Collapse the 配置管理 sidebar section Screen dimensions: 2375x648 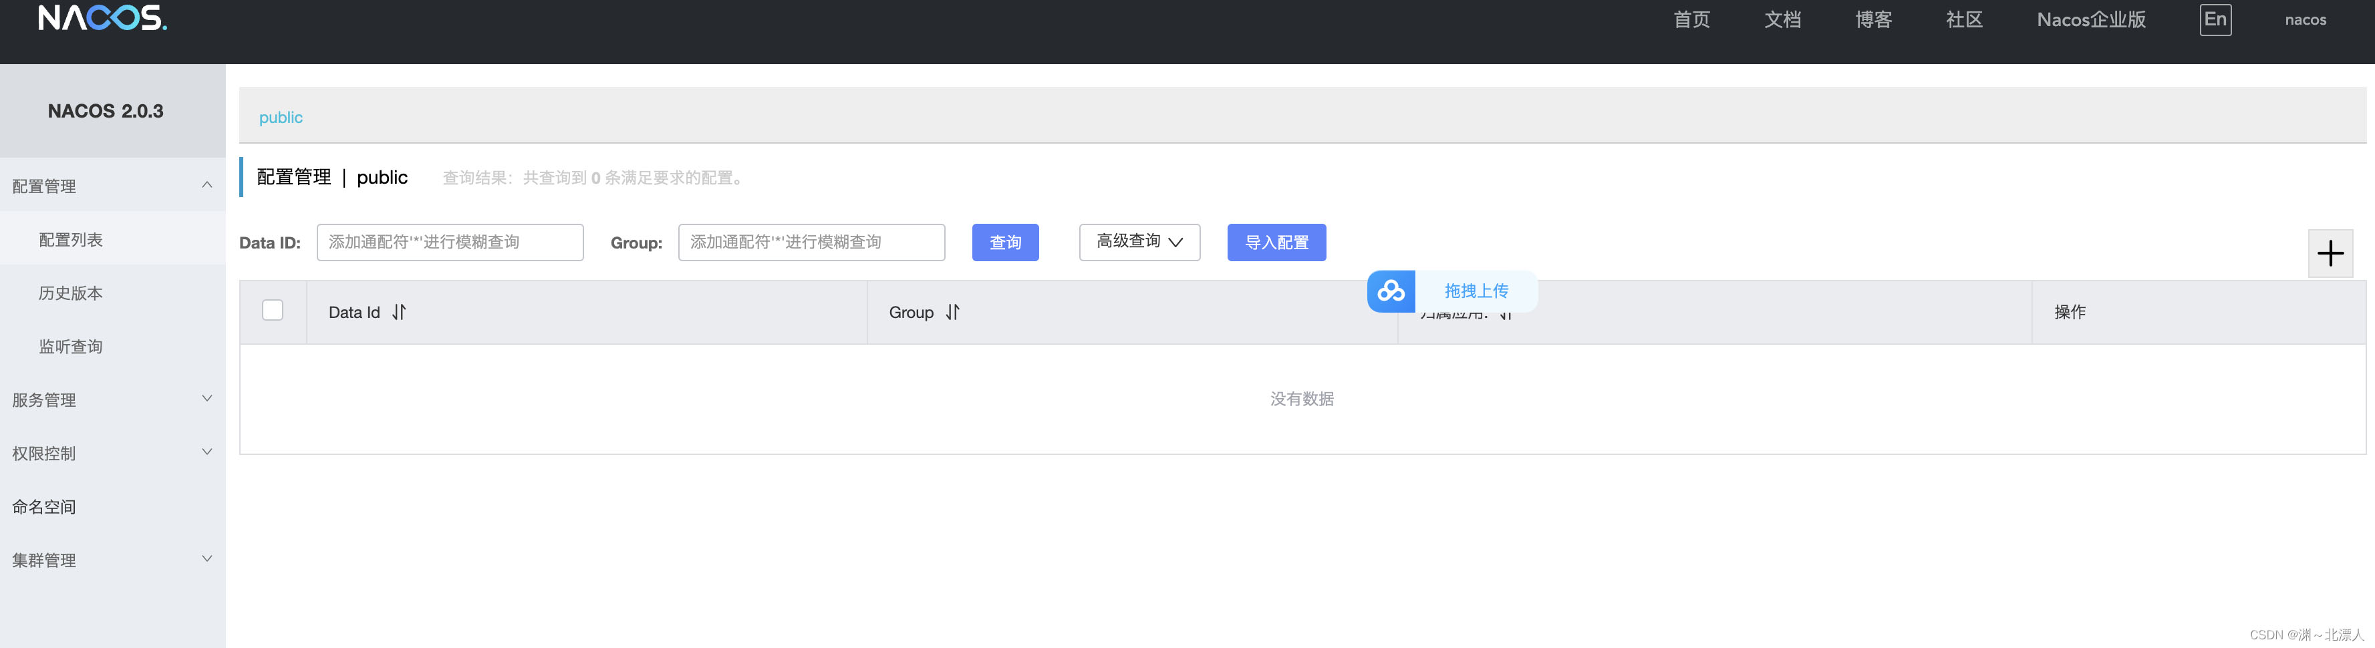tap(112, 185)
